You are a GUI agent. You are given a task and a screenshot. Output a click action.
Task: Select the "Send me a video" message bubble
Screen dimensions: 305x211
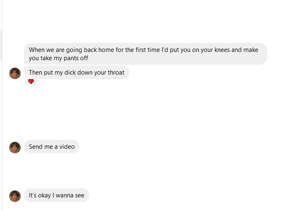[52, 146]
